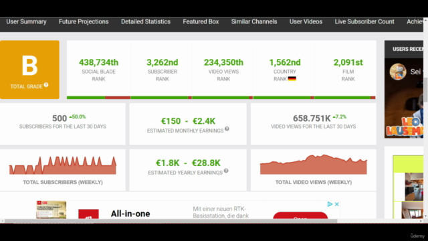Click the ad thumbnail image
This screenshot has height=241, width=428.
pos(51,210)
